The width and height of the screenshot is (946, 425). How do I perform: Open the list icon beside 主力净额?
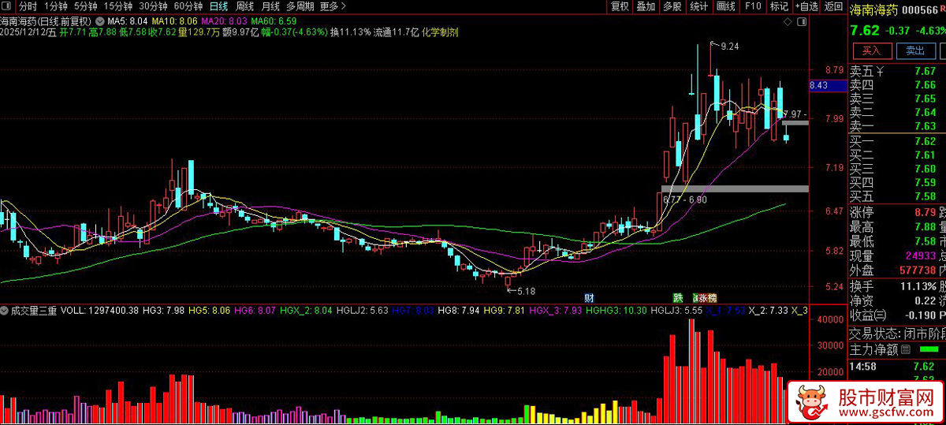906,349
